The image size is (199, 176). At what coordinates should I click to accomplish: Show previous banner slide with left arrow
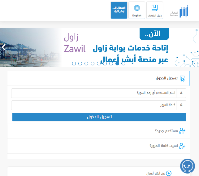tap(4, 47)
